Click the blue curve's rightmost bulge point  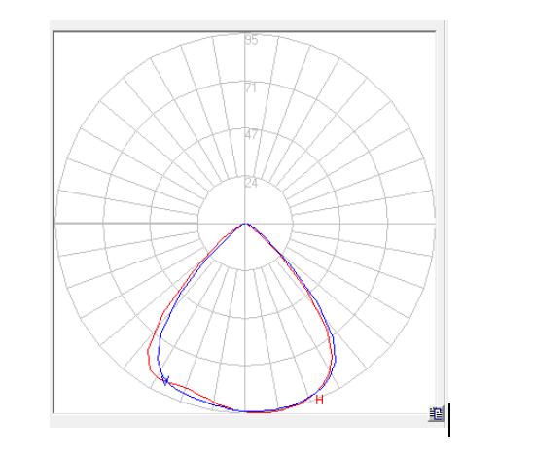(x=336, y=358)
